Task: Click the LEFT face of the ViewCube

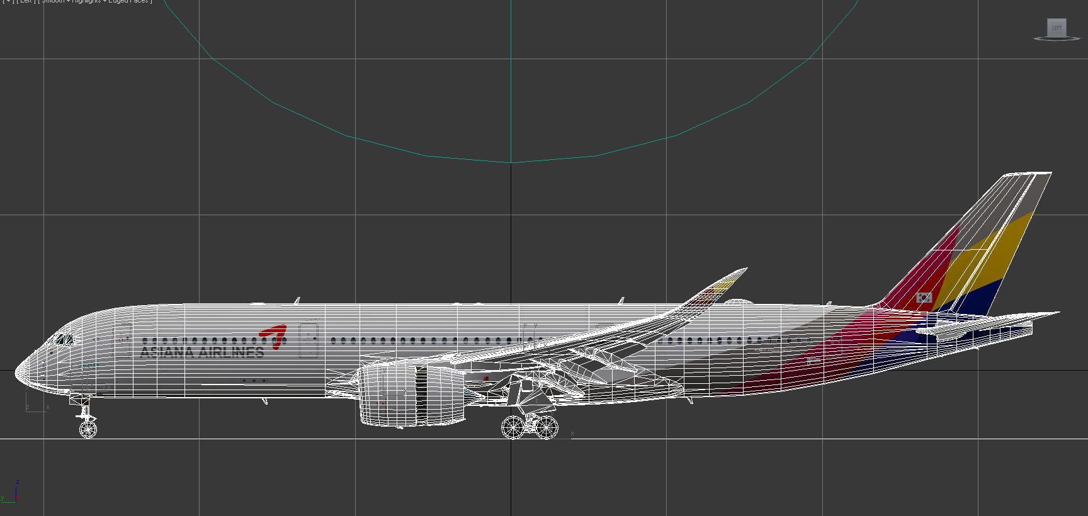Action: coord(1057,27)
